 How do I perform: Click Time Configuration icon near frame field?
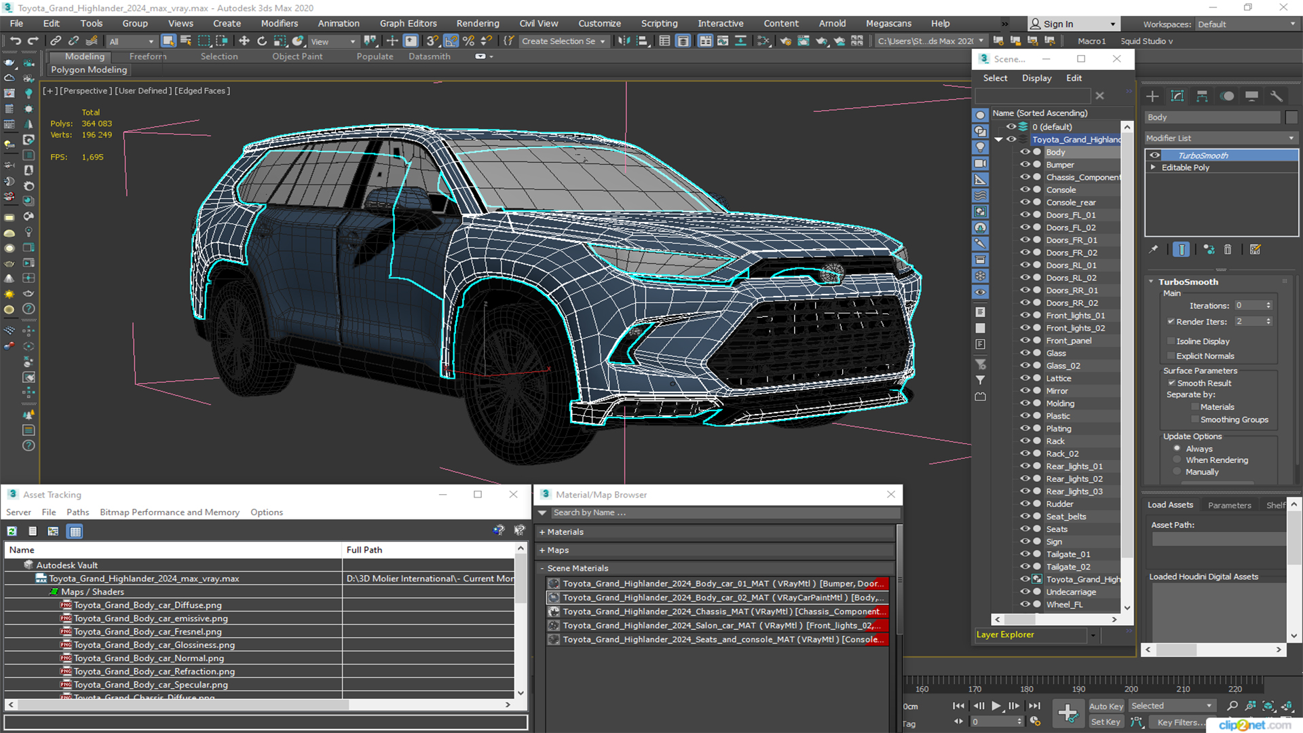tap(1035, 721)
